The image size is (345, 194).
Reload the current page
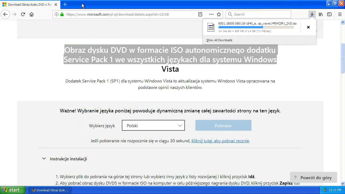23,14
